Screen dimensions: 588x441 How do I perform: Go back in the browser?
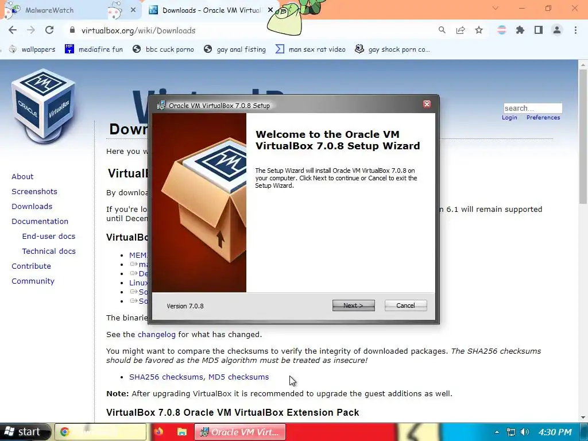[x=13, y=30]
